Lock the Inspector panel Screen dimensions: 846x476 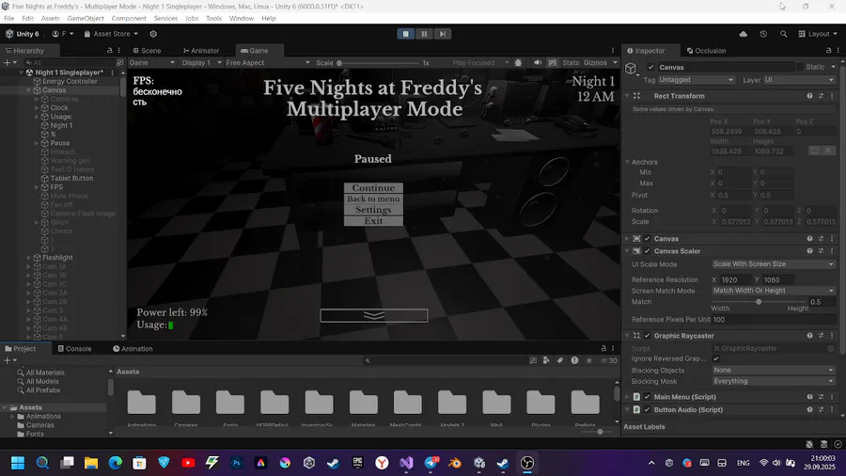pos(829,50)
